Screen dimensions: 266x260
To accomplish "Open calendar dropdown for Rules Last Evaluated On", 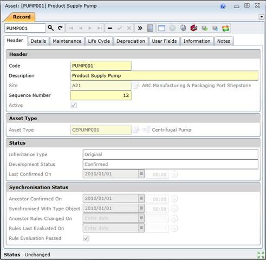I will coord(141,228).
